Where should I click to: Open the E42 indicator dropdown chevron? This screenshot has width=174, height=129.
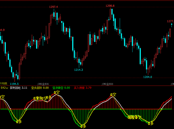(7, 88)
